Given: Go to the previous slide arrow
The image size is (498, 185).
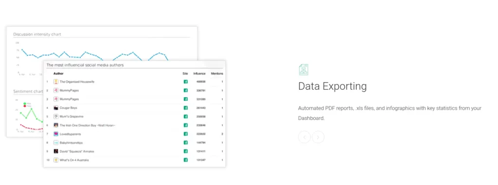Looking at the screenshot, I should click(304, 137).
